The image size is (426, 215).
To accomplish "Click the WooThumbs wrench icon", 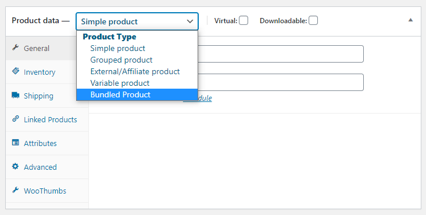I will (x=16, y=190).
